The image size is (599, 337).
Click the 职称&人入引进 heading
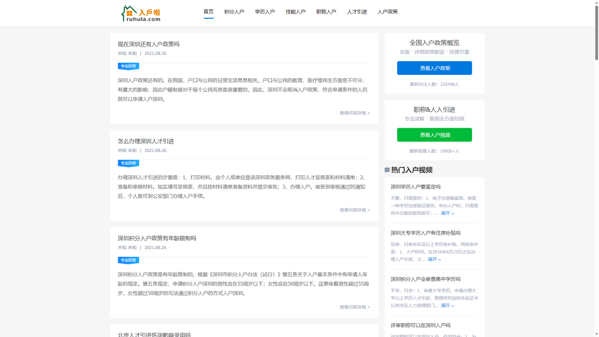tap(435, 110)
